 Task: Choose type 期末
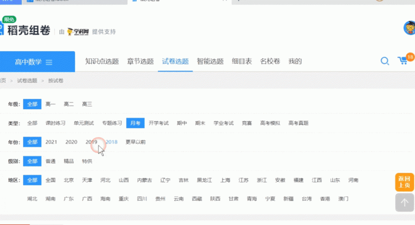click(x=200, y=123)
